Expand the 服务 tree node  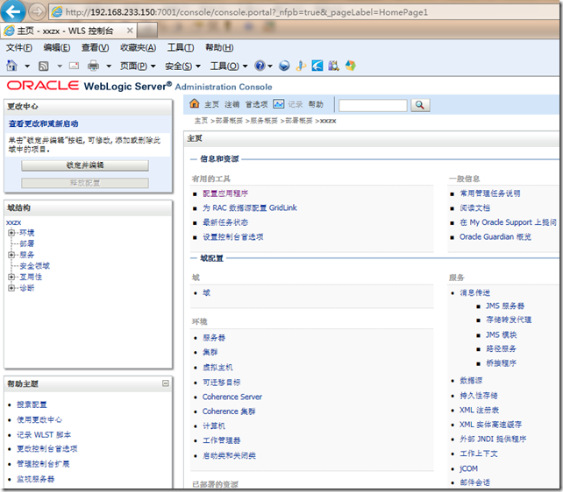11,255
